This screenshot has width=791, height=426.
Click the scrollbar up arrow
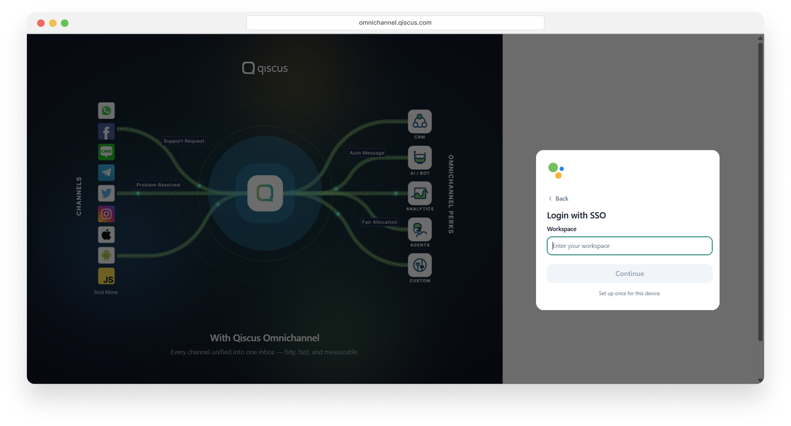click(760, 38)
